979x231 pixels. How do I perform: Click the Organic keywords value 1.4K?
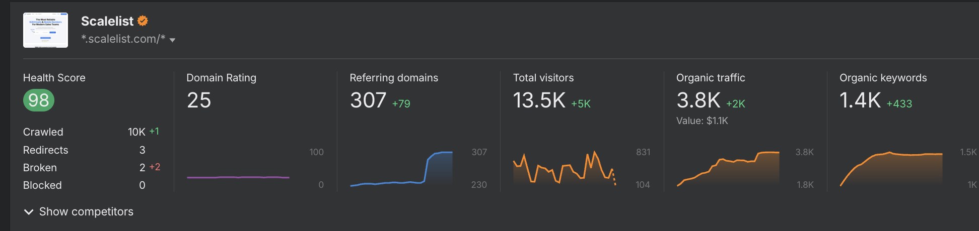[x=860, y=100]
